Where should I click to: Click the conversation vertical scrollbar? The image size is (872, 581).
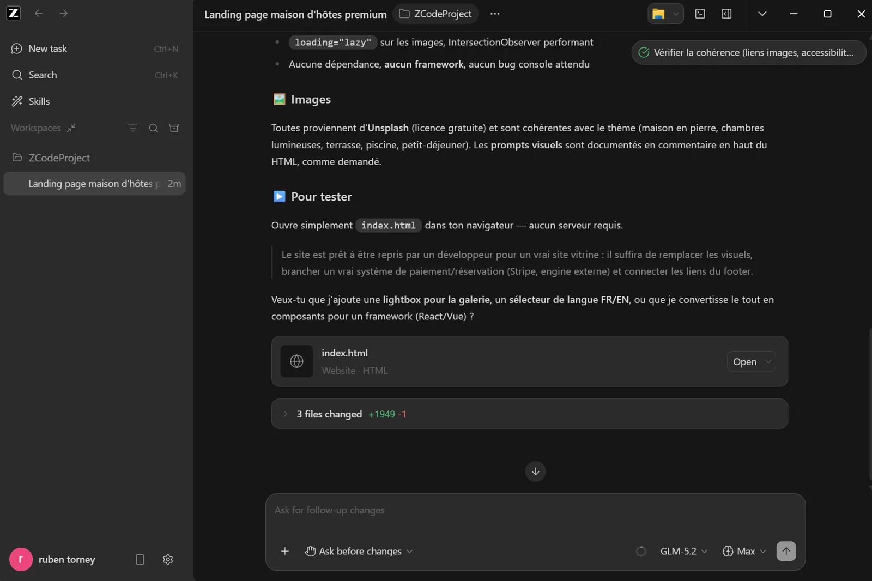click(870, 403)
